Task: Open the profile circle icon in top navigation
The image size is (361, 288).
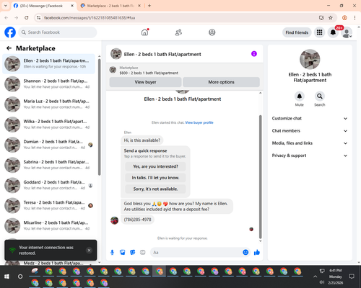Action: pyautogui.click(x=212, y=32)
